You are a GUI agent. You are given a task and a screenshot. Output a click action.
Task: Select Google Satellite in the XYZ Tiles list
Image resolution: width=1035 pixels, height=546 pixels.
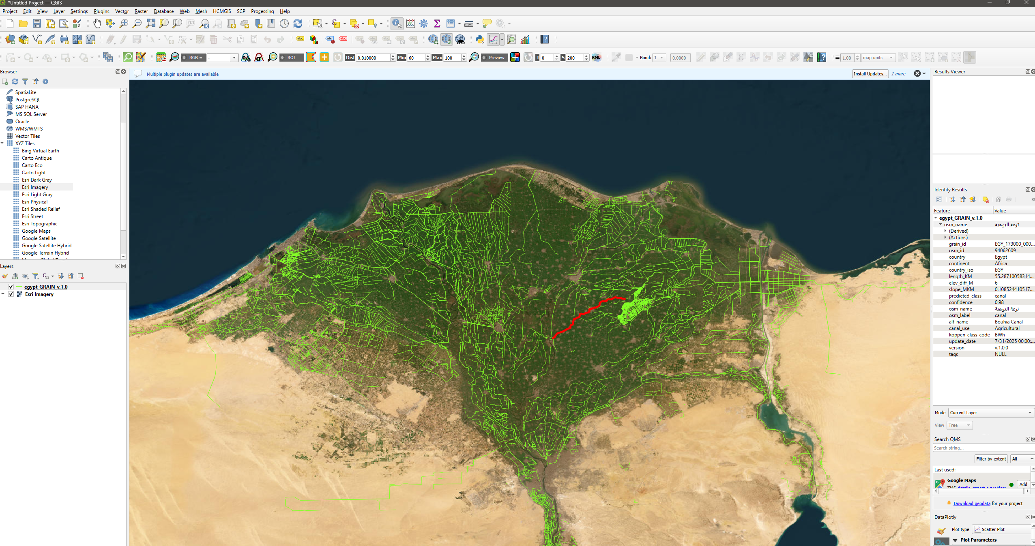(39, 238)
